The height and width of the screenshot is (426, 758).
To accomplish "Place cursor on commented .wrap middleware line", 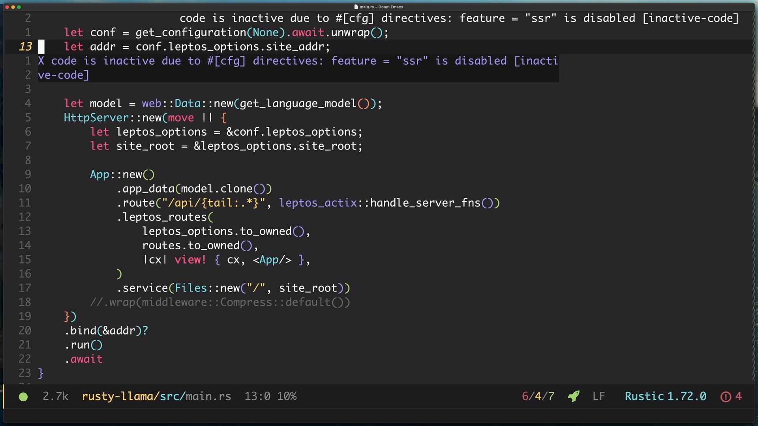I will coord(220,303).
